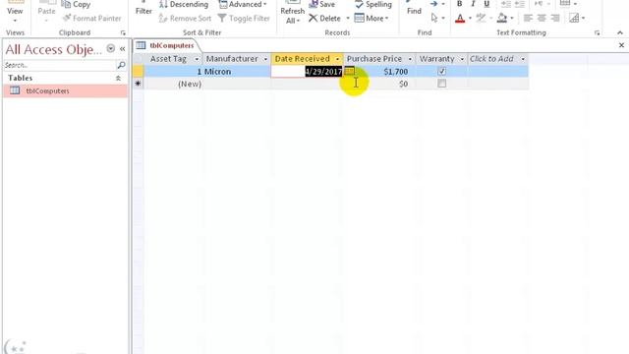Click the Micron manufacturer cell
The width and height of the screenshot is (629, 354).
[237, 72]
